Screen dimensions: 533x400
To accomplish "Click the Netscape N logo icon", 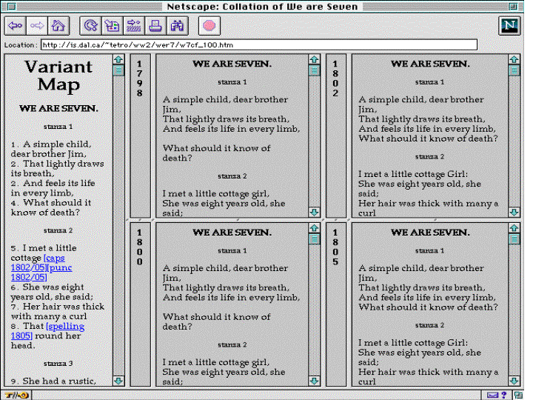I will click(x=509, y=25).
